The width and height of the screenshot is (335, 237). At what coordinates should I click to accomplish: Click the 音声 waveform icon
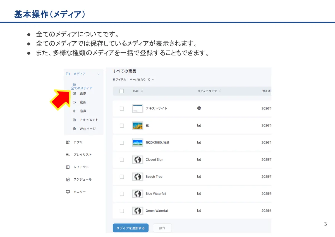tap(74, 111)
